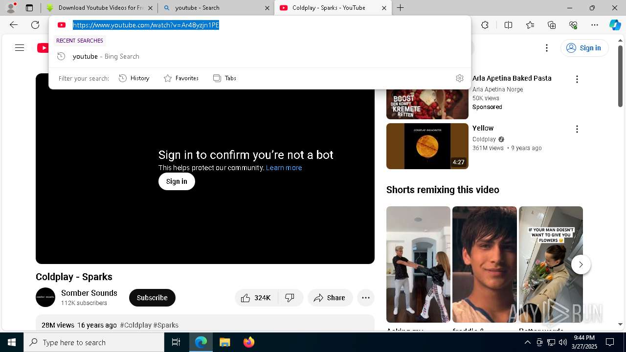Image resolution: width=626 pixels, height=352 pixels.
Task: Open Somber Sounds channel avatar
Action: [45, 297]
